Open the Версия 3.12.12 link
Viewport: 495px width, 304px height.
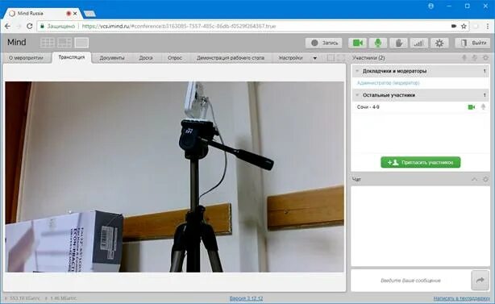point(246,298)
